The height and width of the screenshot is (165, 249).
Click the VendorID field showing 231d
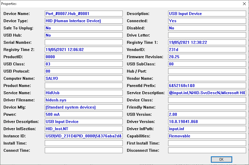click(207, 50)
